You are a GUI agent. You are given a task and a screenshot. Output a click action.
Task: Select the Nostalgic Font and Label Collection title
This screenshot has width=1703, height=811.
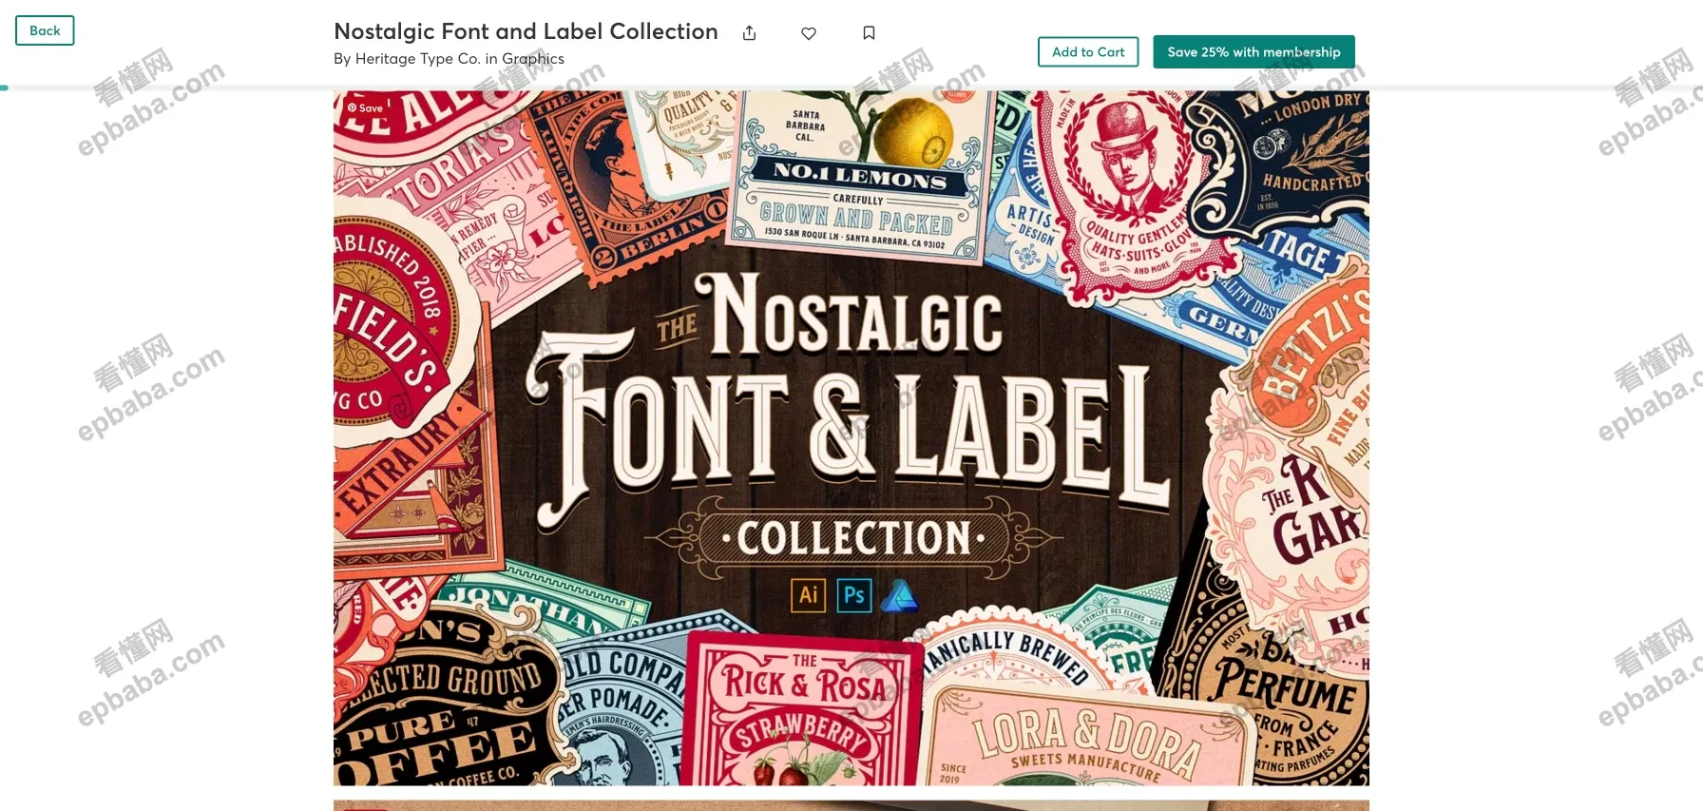(526, 31)
